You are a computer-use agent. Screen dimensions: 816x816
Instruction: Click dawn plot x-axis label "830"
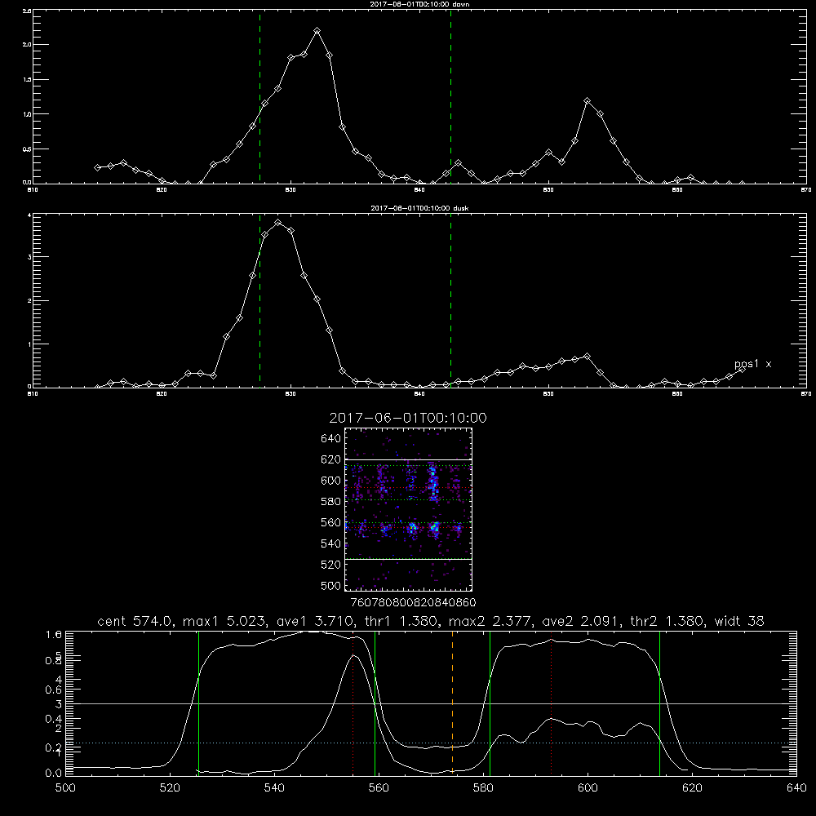pos(290,190)
